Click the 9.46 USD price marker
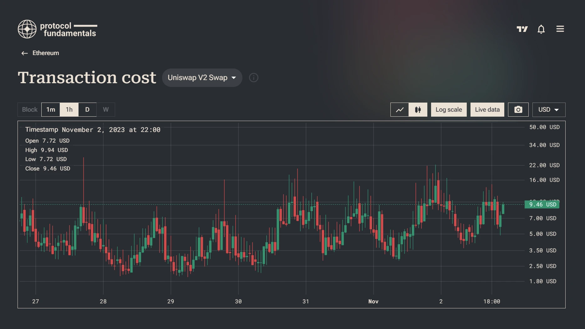The height and width of the screenshot is (329, 585). (x=542, y=205)
